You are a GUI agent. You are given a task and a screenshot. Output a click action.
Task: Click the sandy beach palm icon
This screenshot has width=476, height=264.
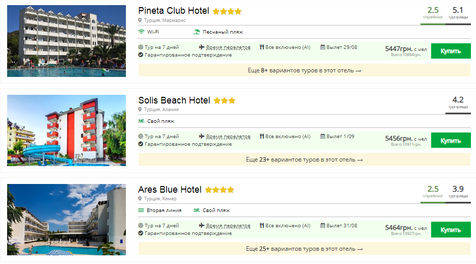coord(197,32)
